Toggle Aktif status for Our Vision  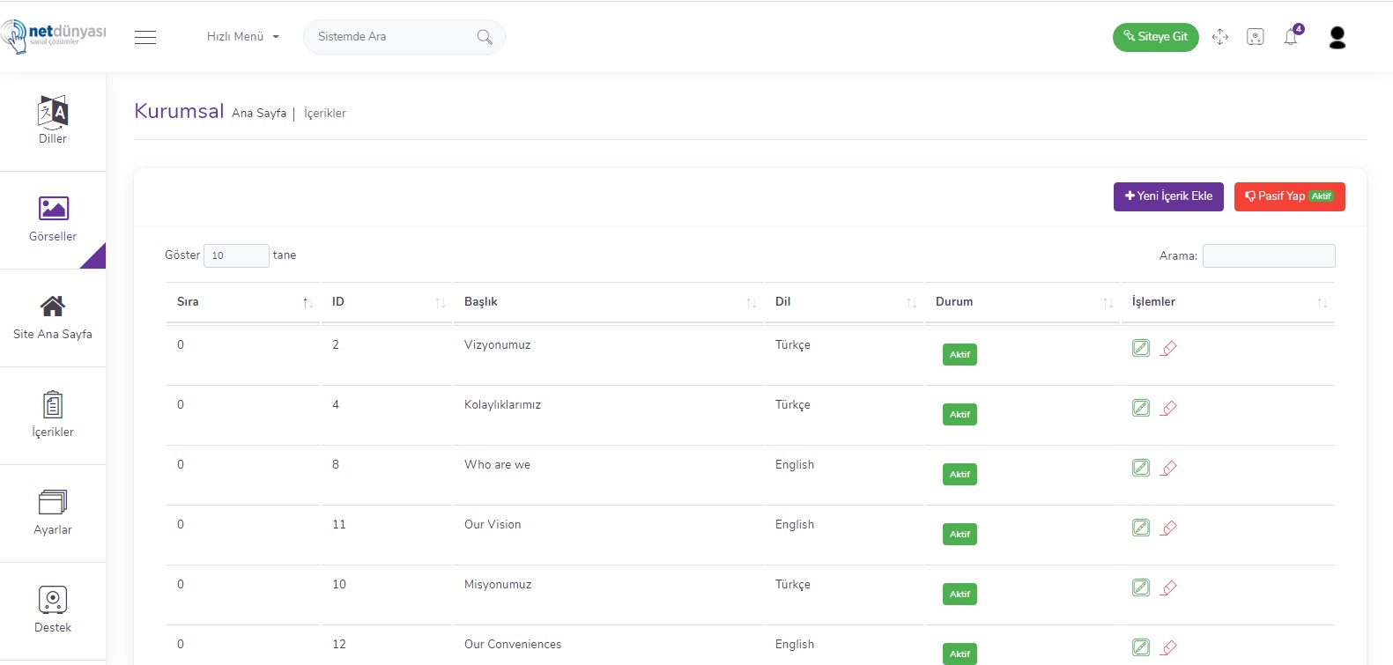[960, 534]
